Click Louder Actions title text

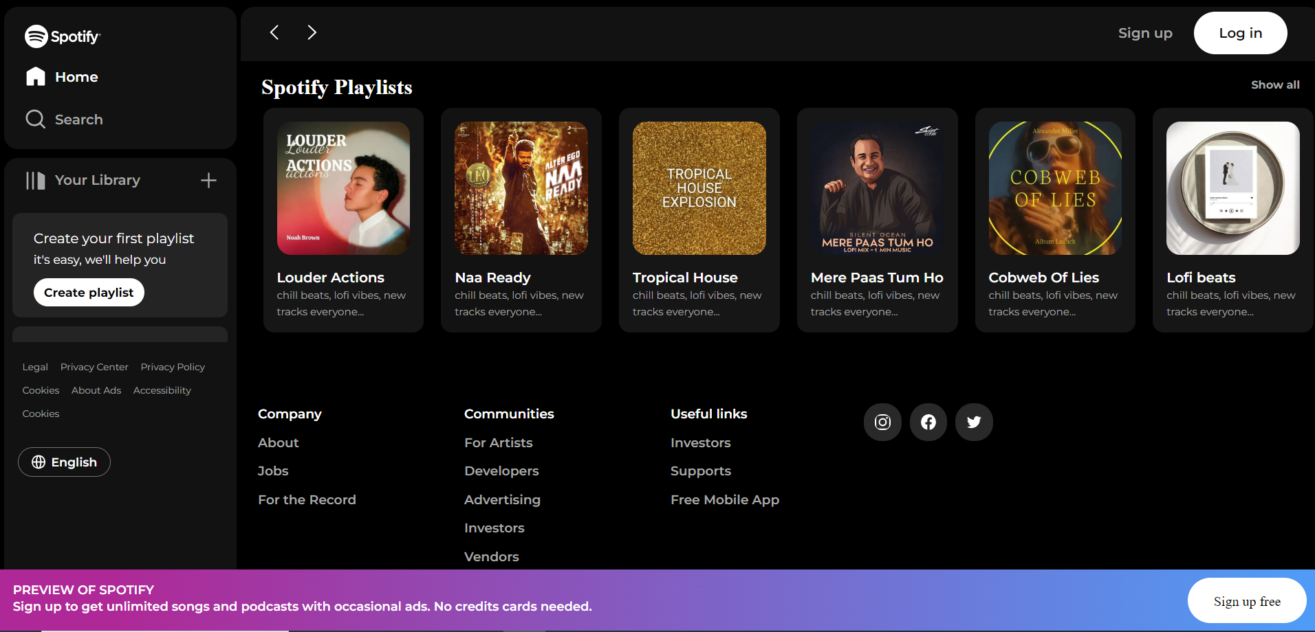pyautogui.click(x=331, y=278)
